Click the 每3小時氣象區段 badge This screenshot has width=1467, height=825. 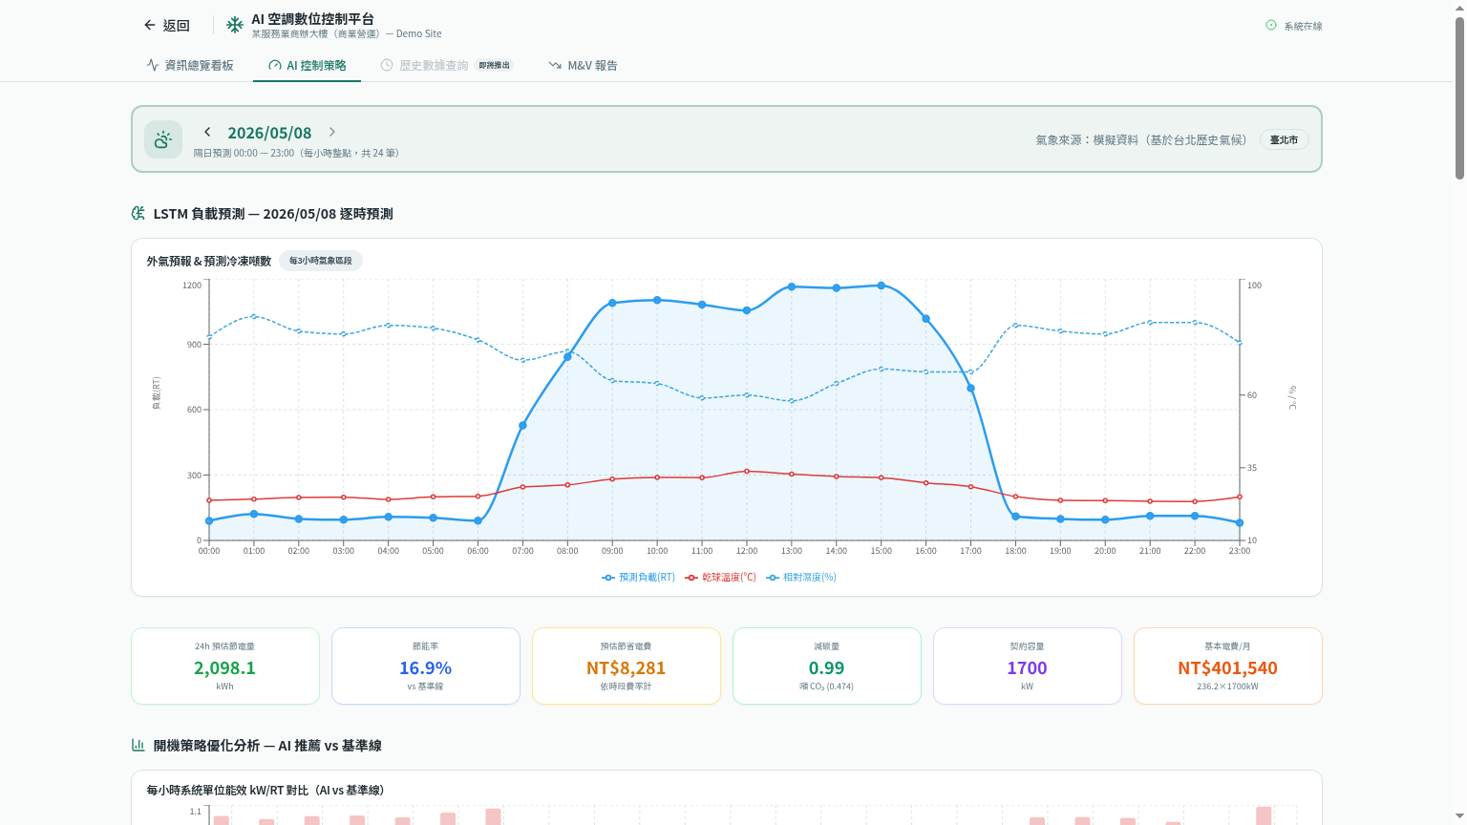point(321,261)
